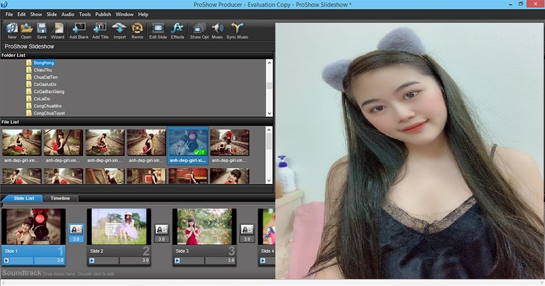Viewport: 545px width, 286px height.
Task: Open the Edit Slide tool
Action: click(158, 31)
